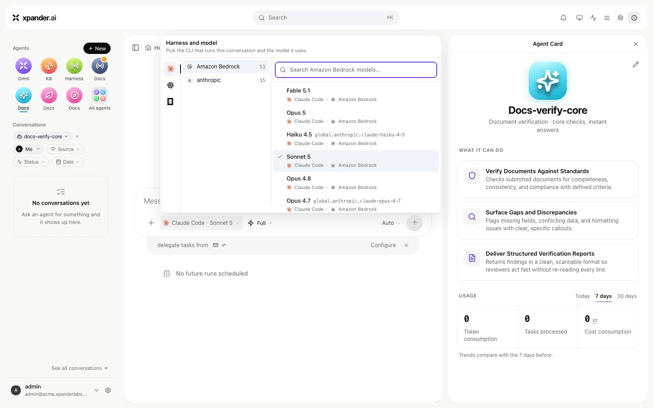Select the anthropic provider
Viewport: 653px width, 408px height.
pyautogui.click(x=226, y=80)
